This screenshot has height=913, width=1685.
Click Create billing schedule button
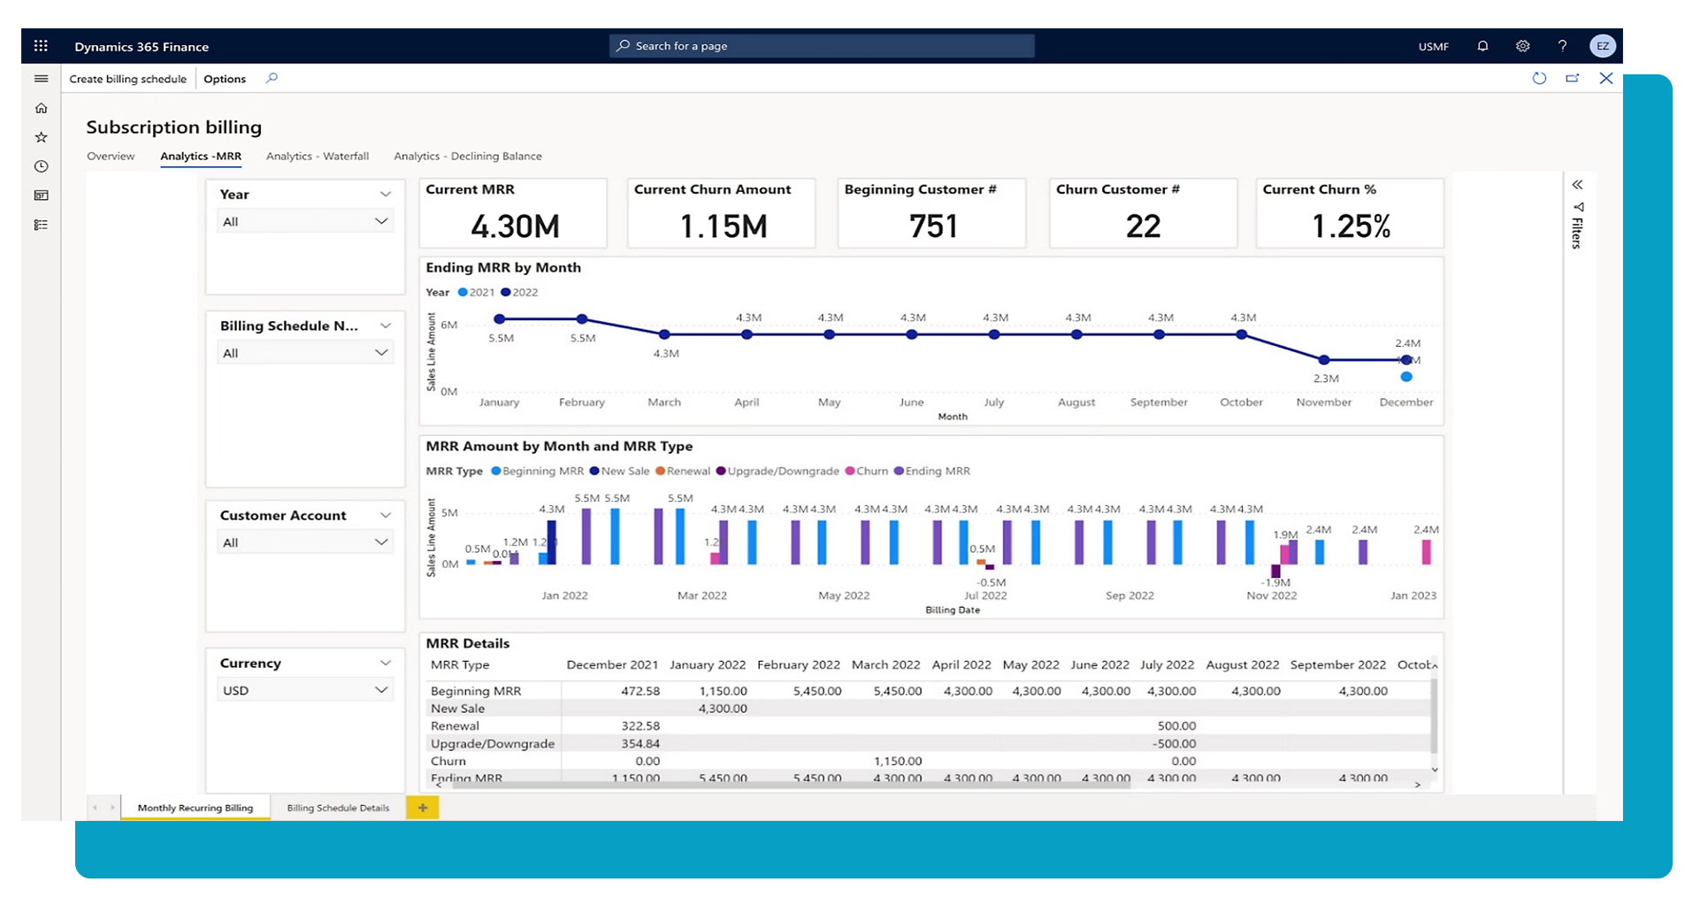pos(127,79)
